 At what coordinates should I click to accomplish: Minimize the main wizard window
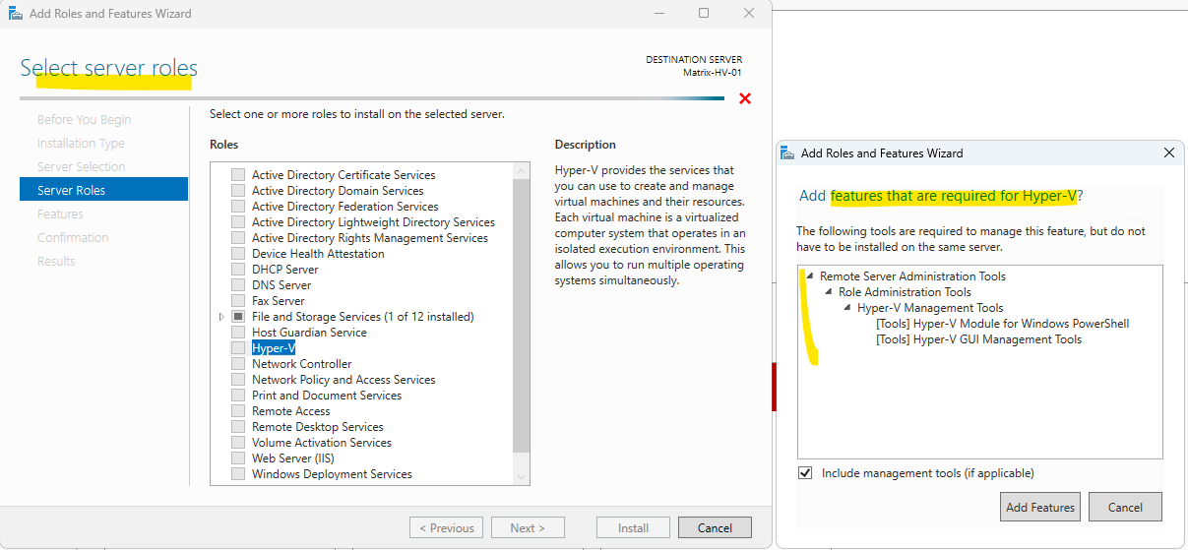(x=657, y=13)
